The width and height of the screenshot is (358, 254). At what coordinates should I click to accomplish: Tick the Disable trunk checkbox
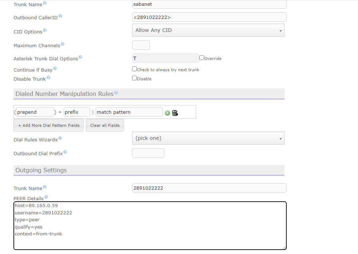[x=134, y=78]
